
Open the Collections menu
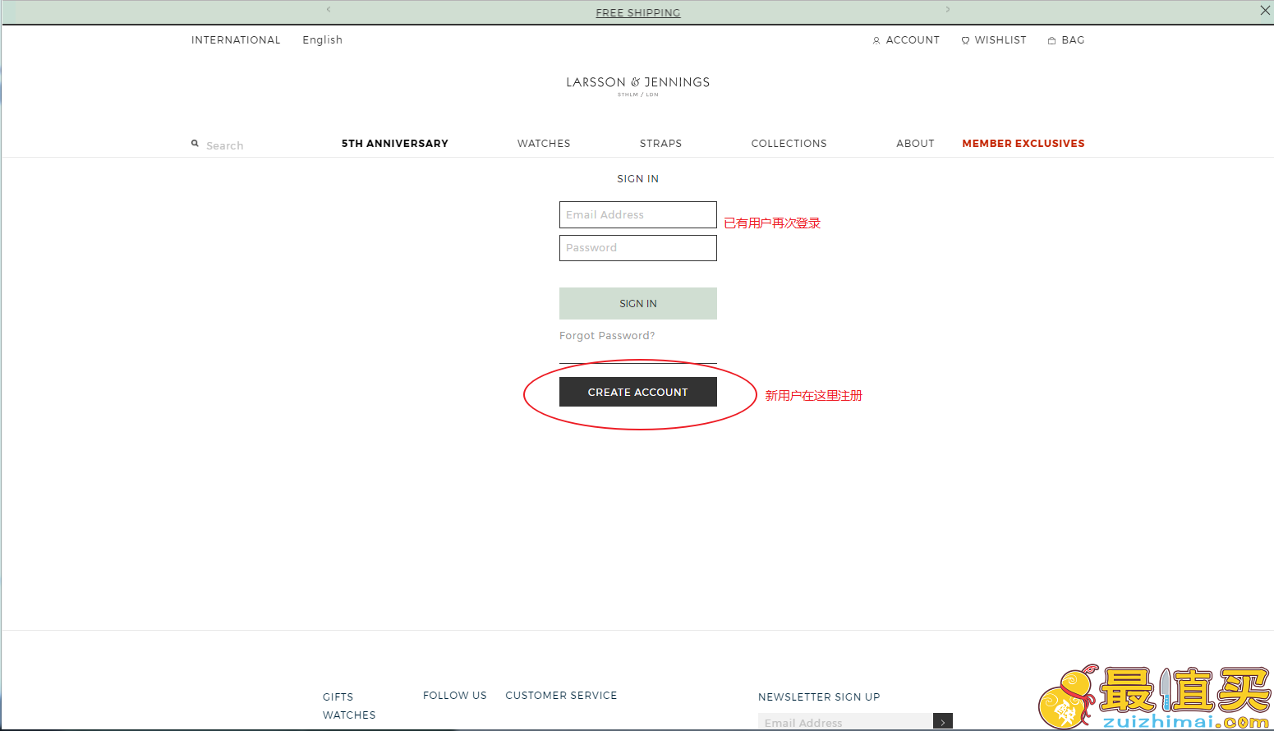coord(789,144)
